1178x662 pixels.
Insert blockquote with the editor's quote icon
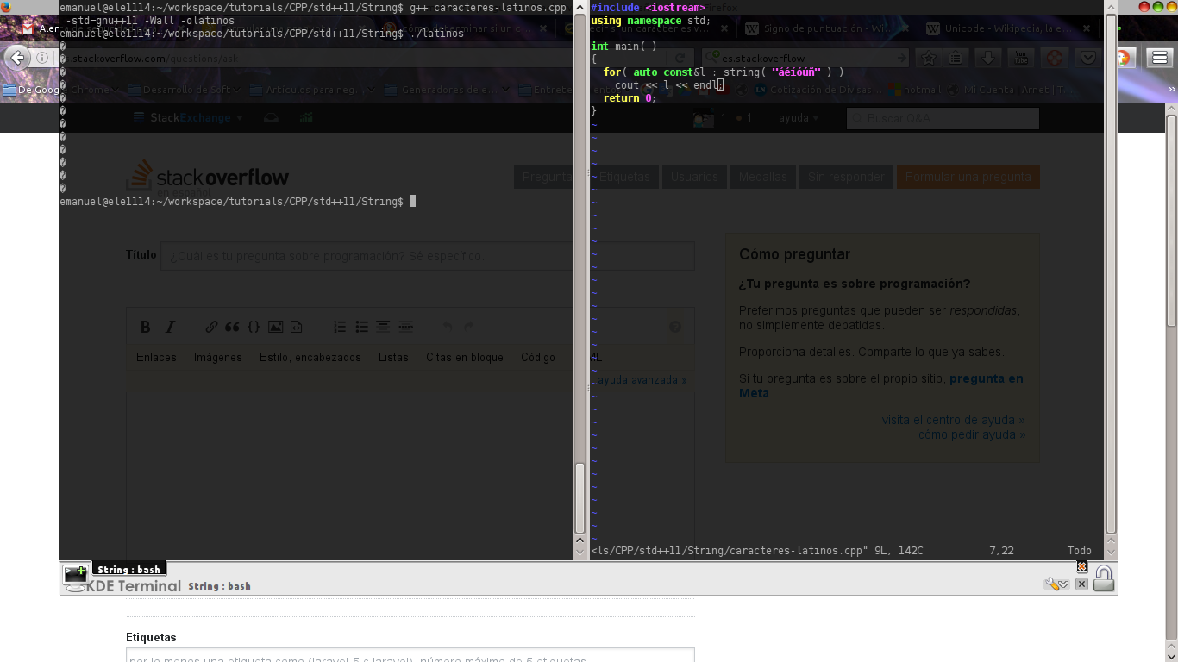tap(232, 327)
